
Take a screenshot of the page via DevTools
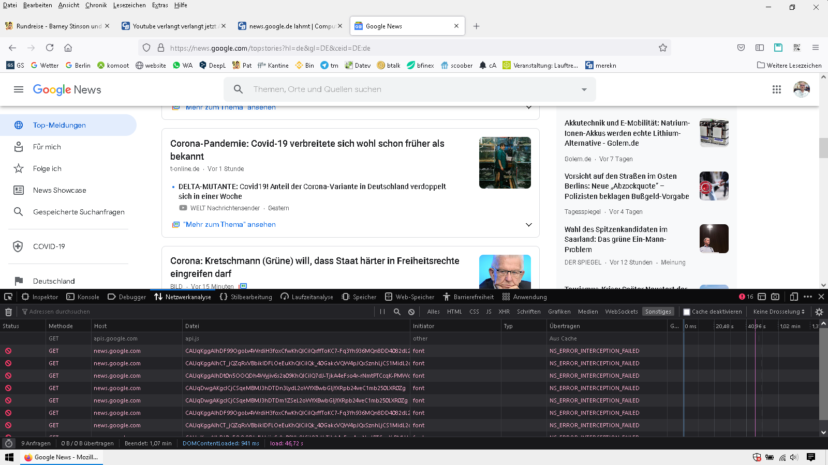[775, 297]
